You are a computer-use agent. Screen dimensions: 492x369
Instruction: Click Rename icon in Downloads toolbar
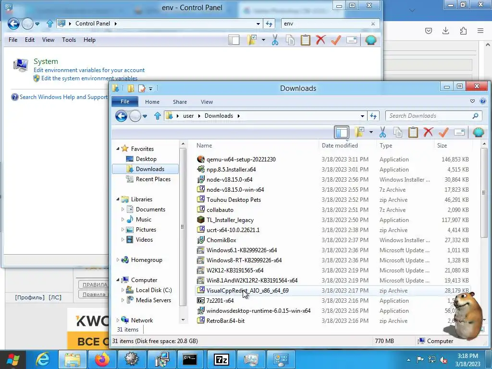(x=459, y=132)
